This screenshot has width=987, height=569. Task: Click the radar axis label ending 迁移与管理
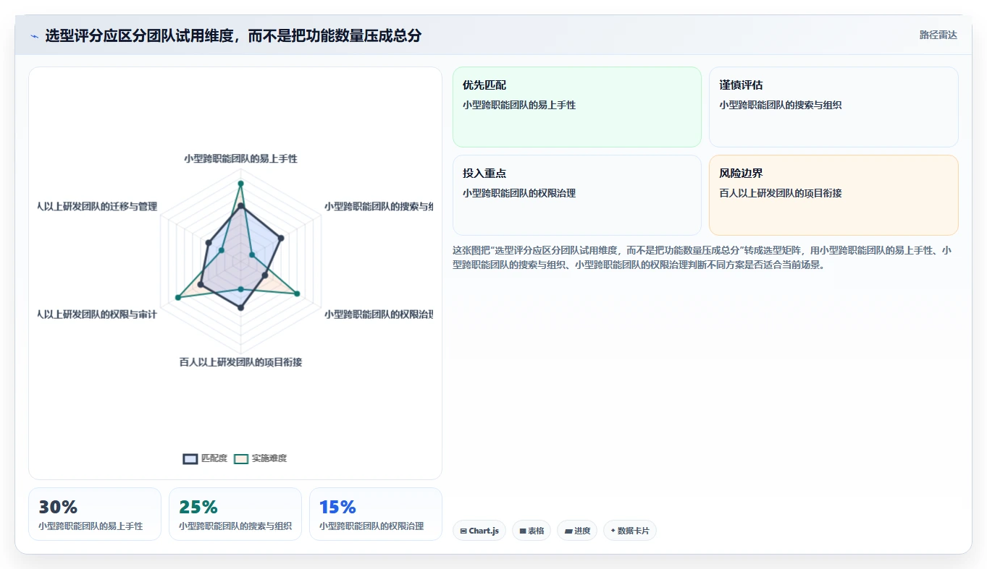pos(98,206)
